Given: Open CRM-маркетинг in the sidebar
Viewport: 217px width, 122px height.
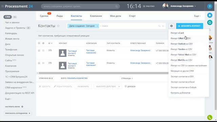Looking at the screenshot, I should pos(14,87).
